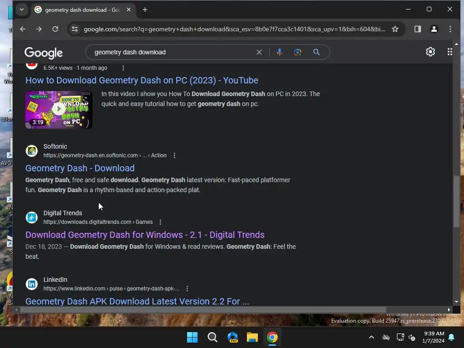
Task: Open Windows taskbar search
Action: (x=212, y=337)
